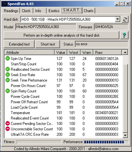132x152 pixels.
Task: Click the red warning icon beside Current Pending Sector
Action: pyautogui.click(x=8, y=124)
